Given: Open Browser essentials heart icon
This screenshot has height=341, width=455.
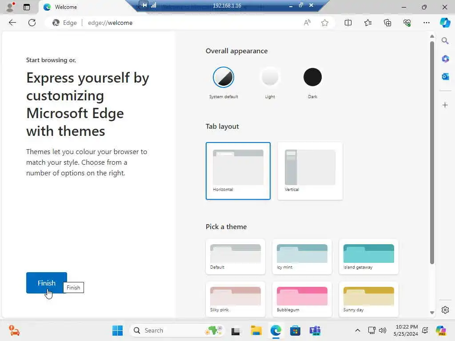Looking at the screenshot, I should tap(407, 23).
